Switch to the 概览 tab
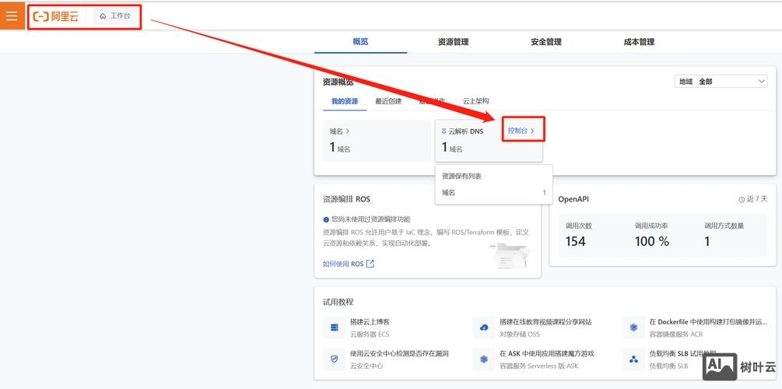782x389 pixels. click(x=360, y=42)
